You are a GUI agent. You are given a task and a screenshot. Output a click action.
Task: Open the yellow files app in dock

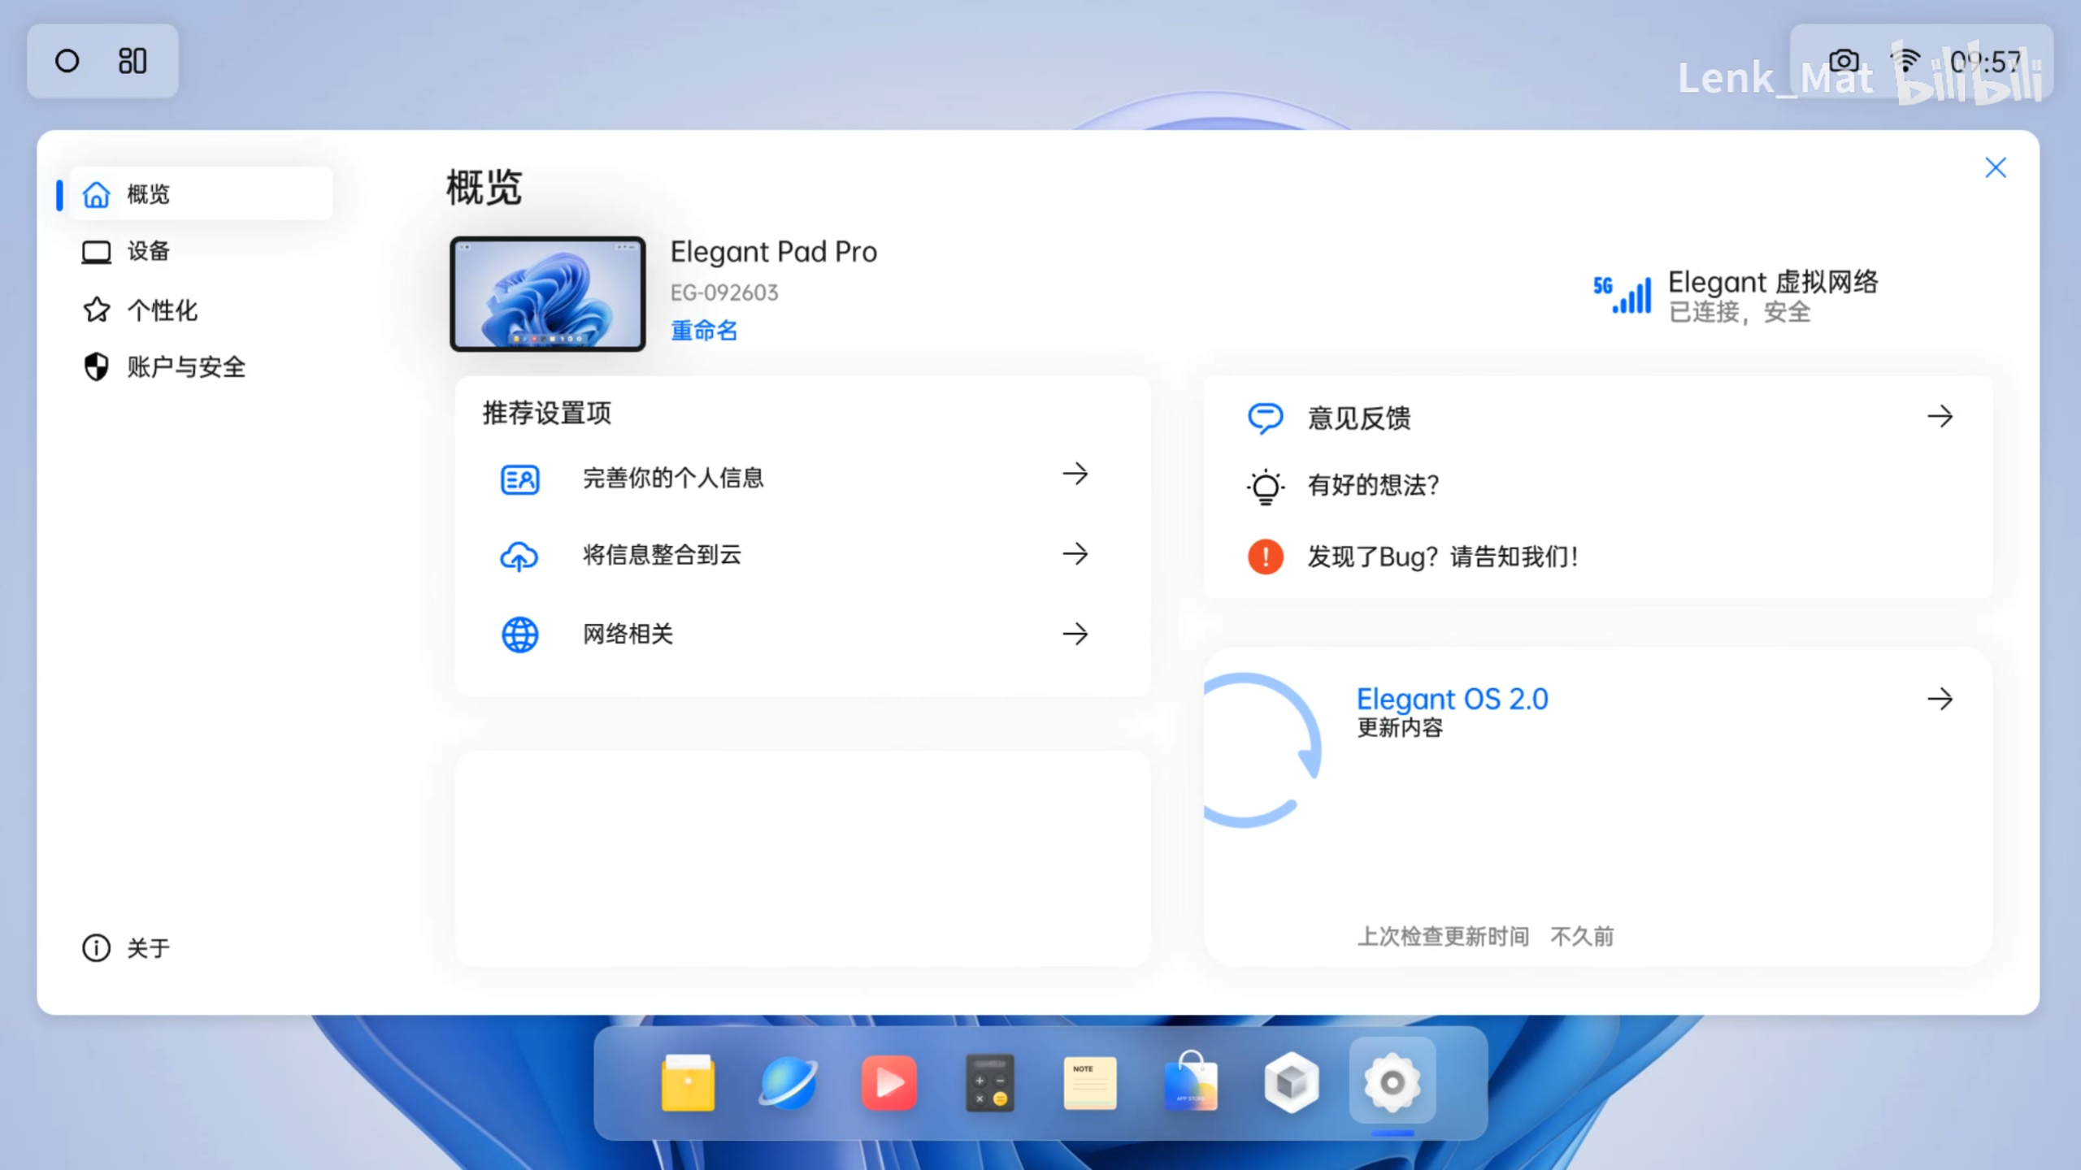(x=688, y=1082)
